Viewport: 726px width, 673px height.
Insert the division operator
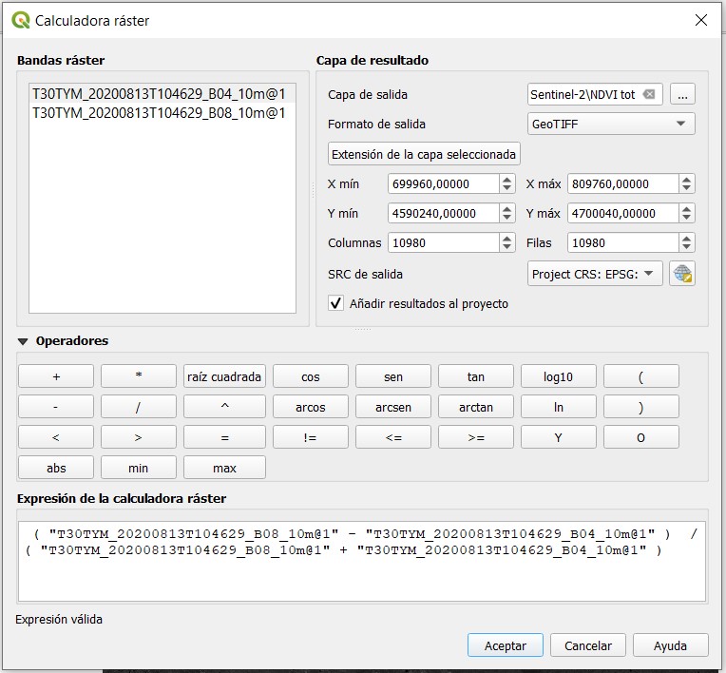139,407
